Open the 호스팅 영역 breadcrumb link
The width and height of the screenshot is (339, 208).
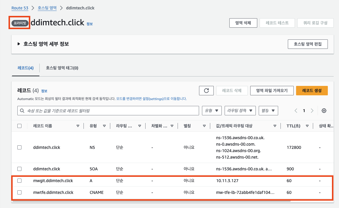pos(47,8)
